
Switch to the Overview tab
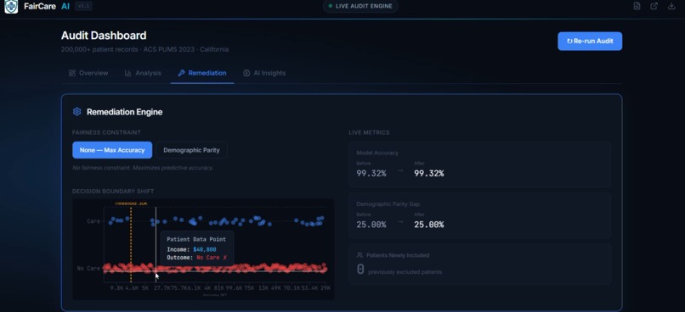pyautogui.click(x=88, y=73)
